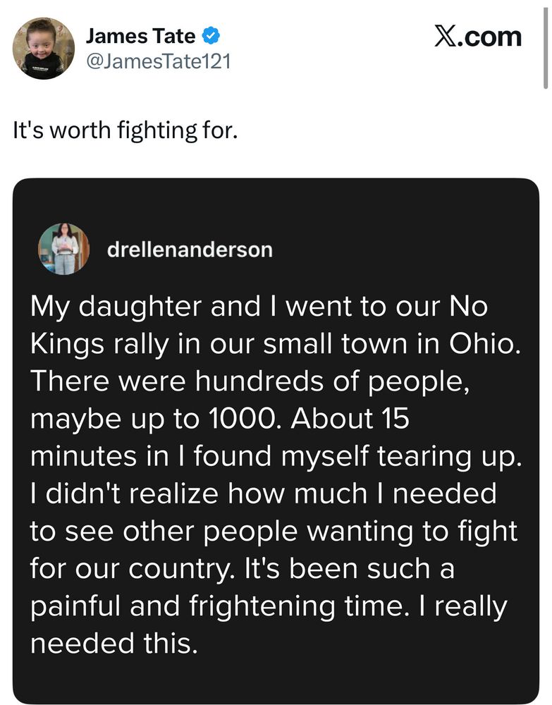Screen dimensions: 552x705
Task: Click the phrase "painful and frightening time"
Action: coord(216,606)
